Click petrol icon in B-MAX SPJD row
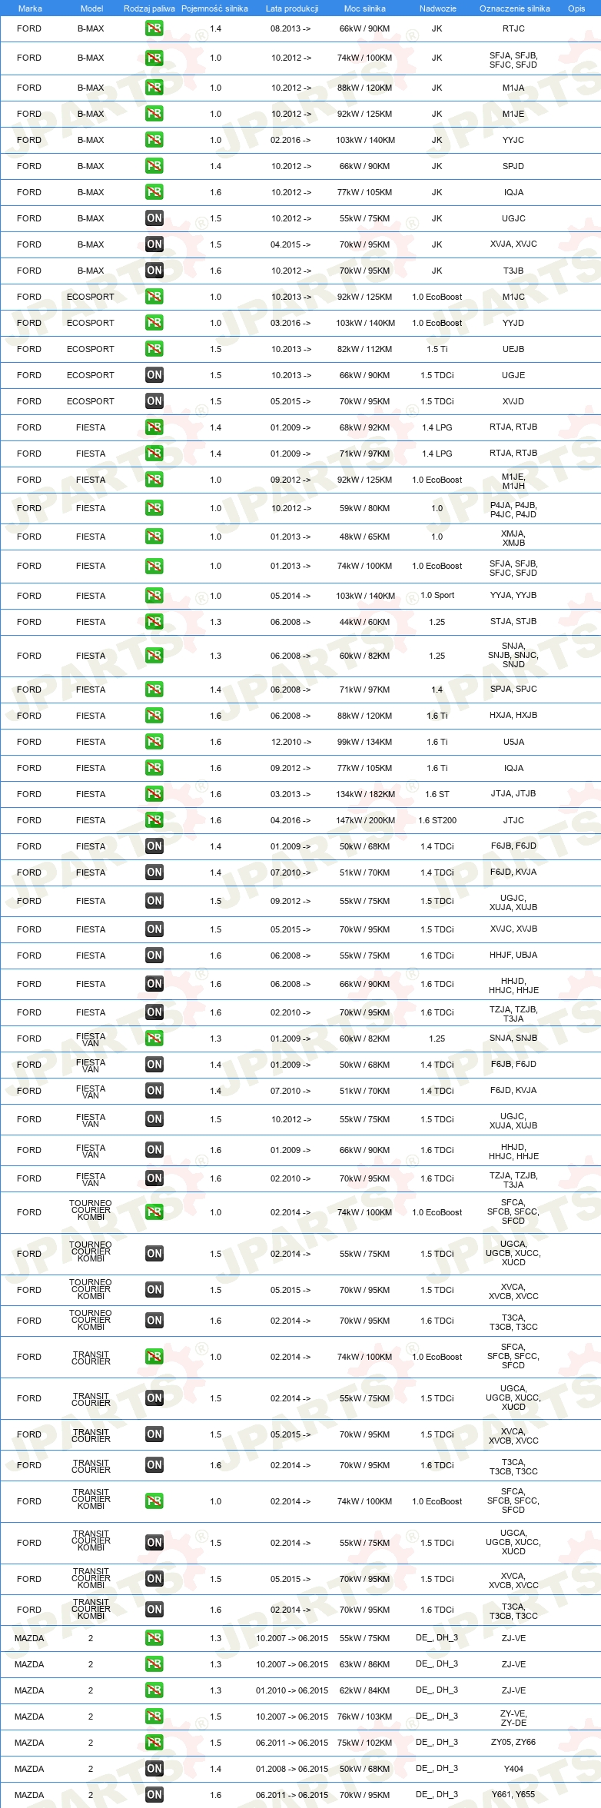This screenshot has height=1808, width=601. (154, 166)
